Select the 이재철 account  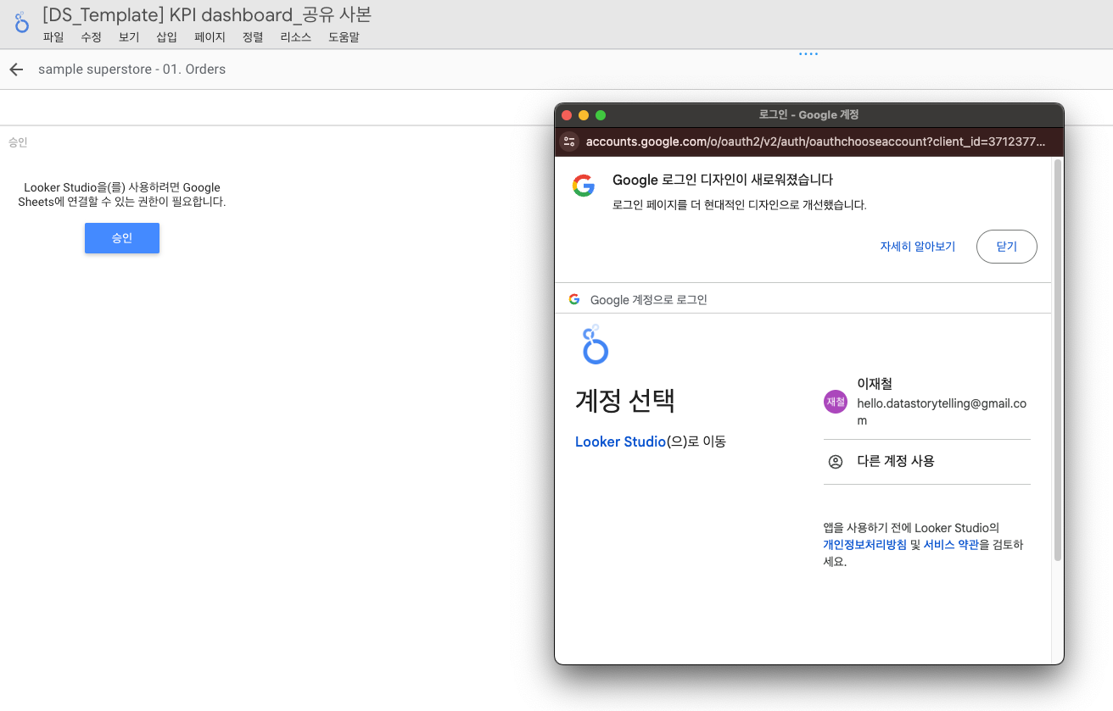coord(927,402)
